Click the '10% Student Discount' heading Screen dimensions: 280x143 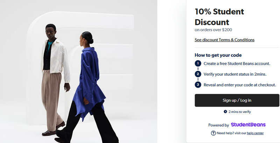tap(219, 17)
